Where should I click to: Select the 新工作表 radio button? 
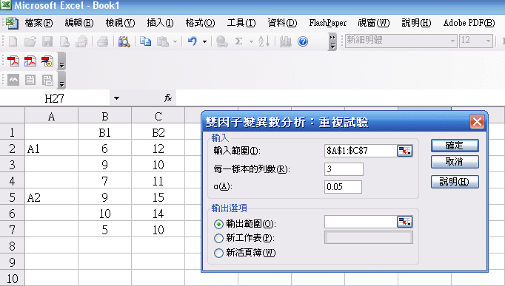coord(218,238)
